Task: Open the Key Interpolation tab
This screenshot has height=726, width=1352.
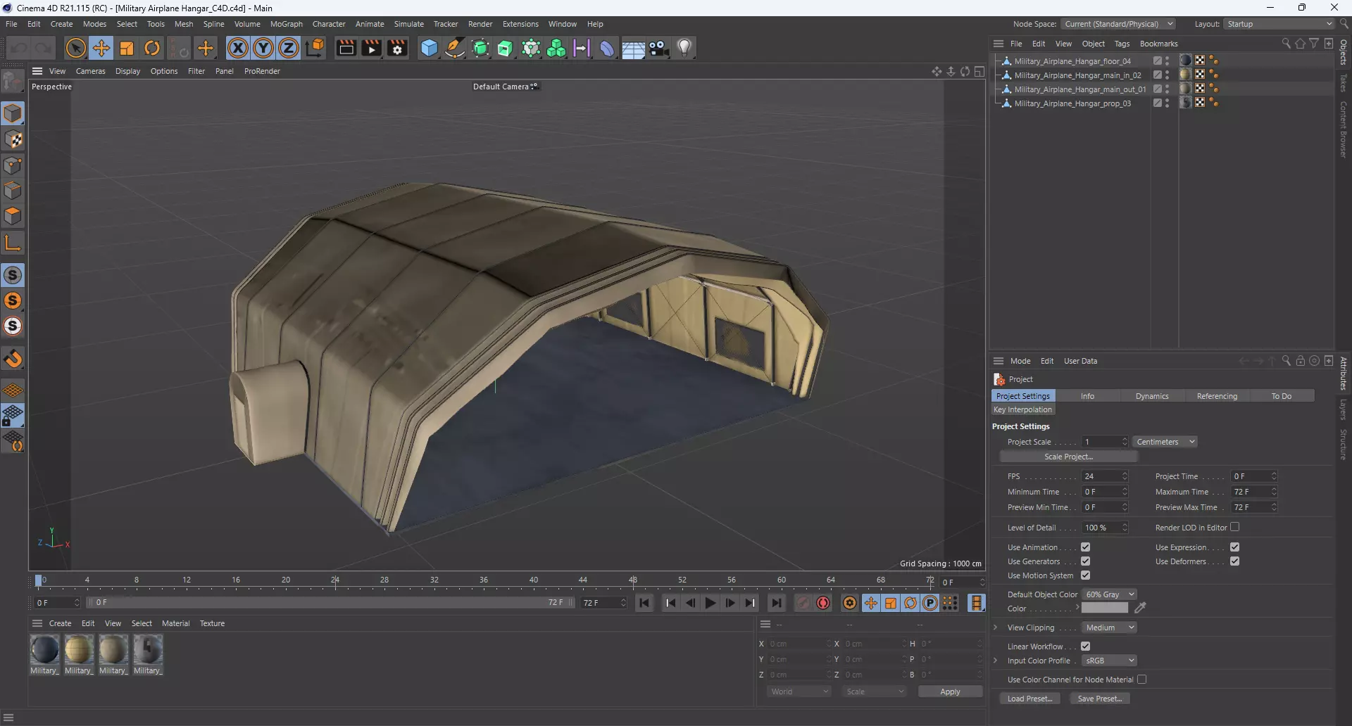Action: pos(1022,409)
